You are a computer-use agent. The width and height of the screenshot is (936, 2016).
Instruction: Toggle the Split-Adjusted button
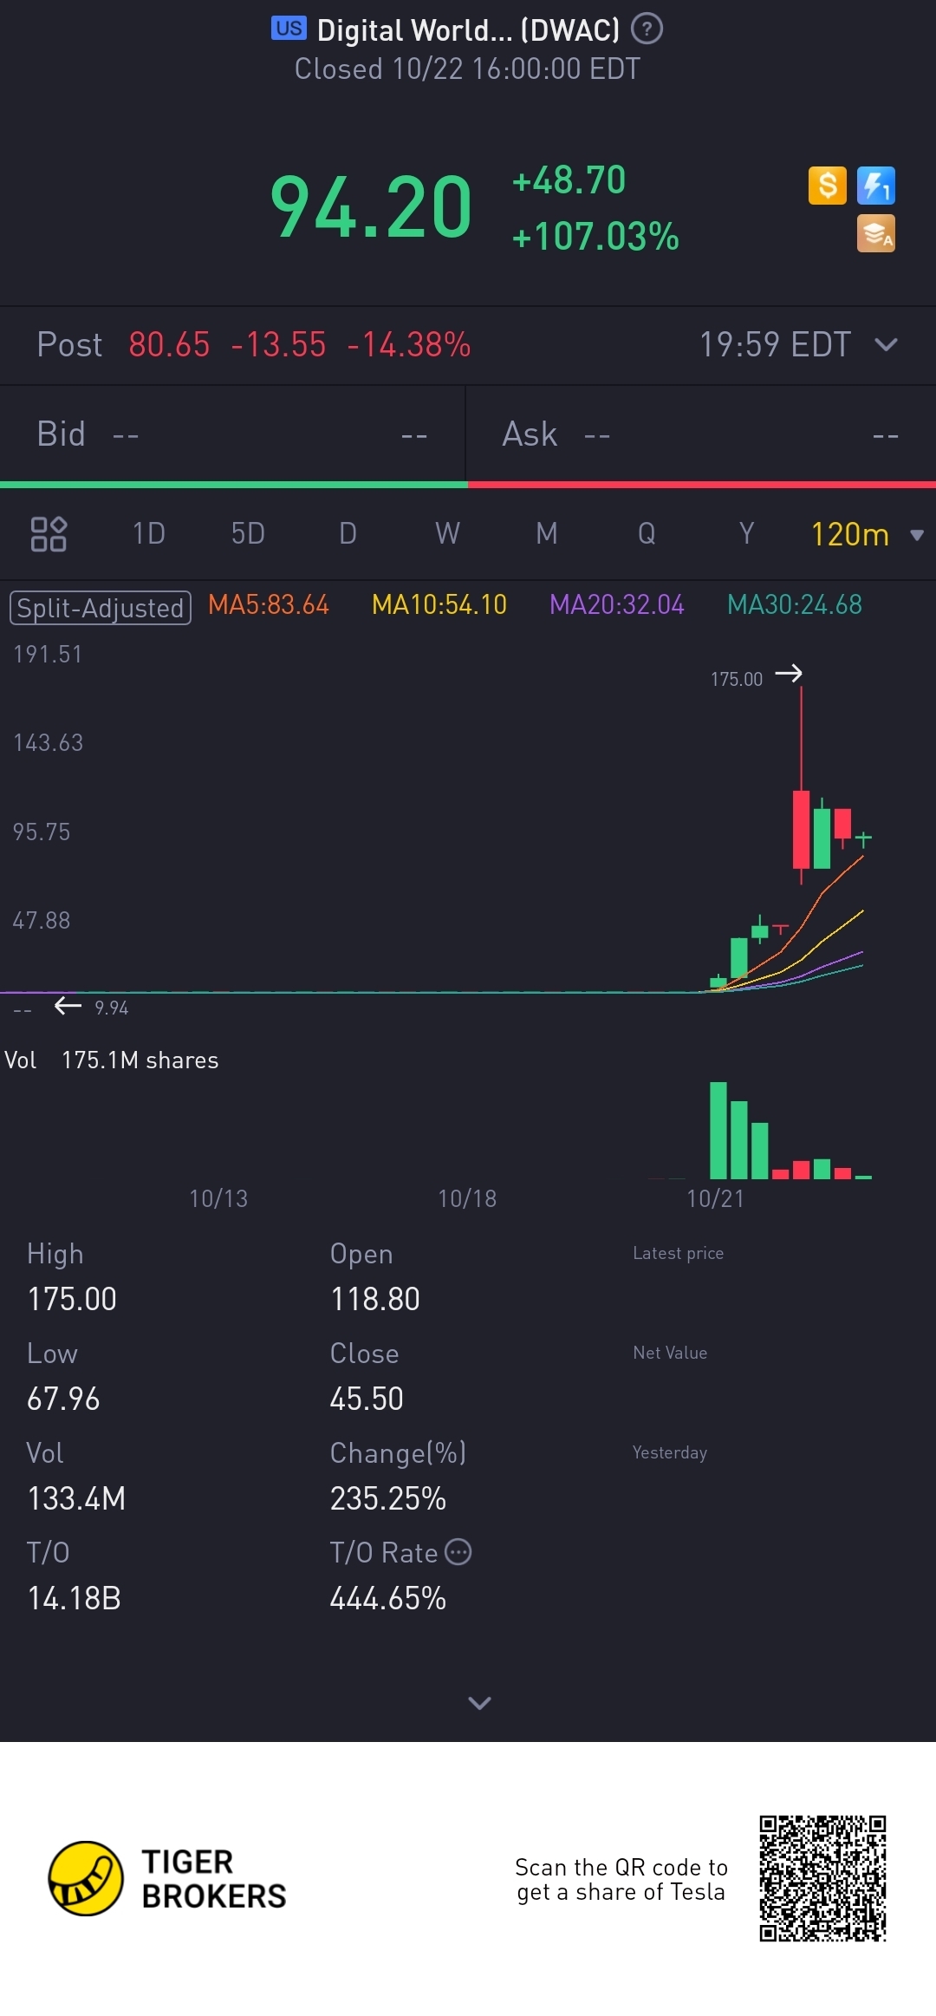(x=100, y=608)
